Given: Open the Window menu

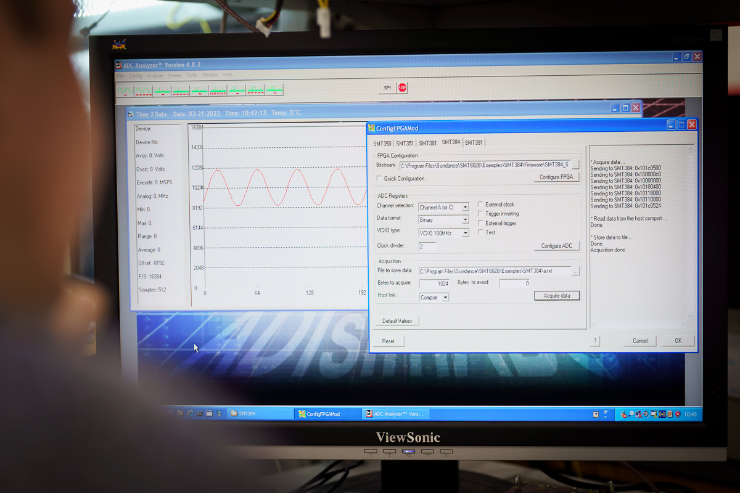Looking at the screenshot, I should pos(210,76).
